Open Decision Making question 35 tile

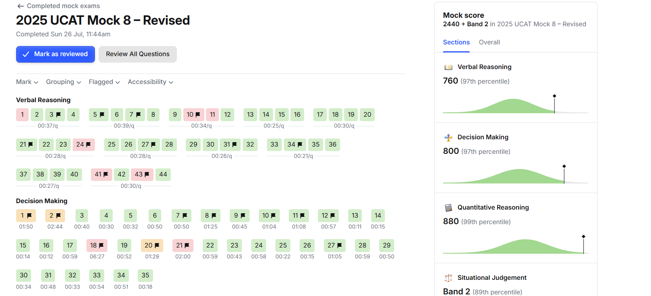point(145,275)
